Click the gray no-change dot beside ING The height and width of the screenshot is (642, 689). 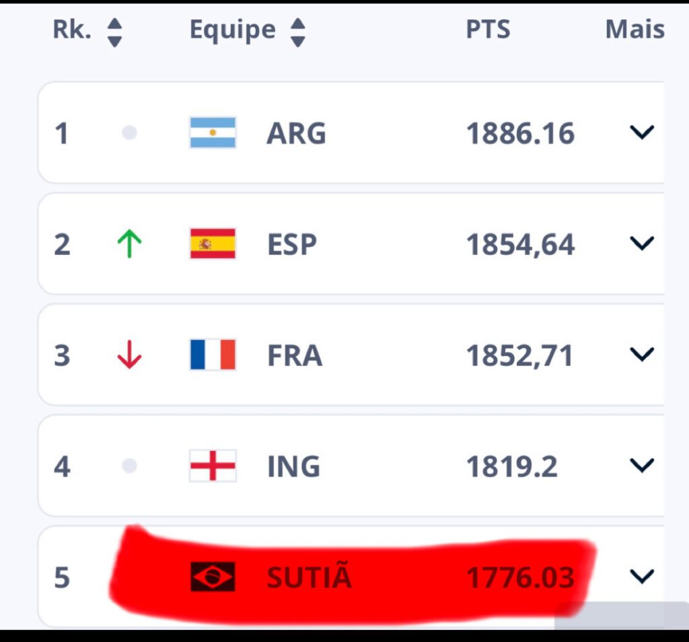tap(129, 466)
